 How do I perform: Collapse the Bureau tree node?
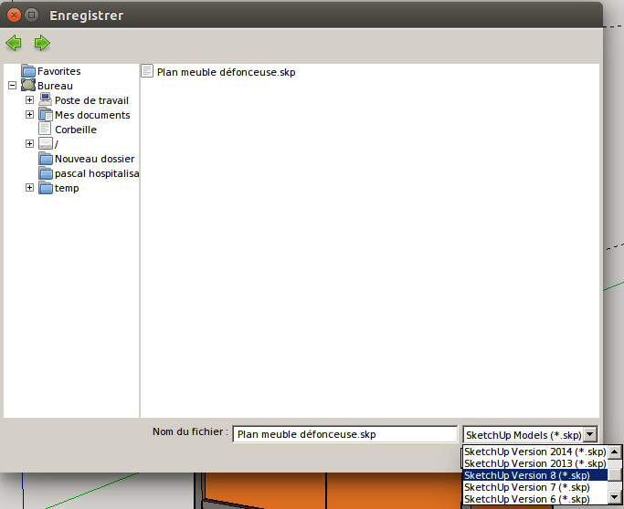13,85
